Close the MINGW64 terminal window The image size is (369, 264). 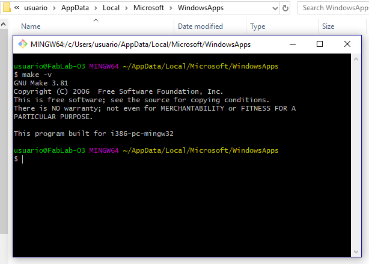pos(347,44)
